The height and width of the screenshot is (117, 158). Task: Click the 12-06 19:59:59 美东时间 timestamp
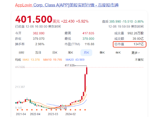click(126, 27)
